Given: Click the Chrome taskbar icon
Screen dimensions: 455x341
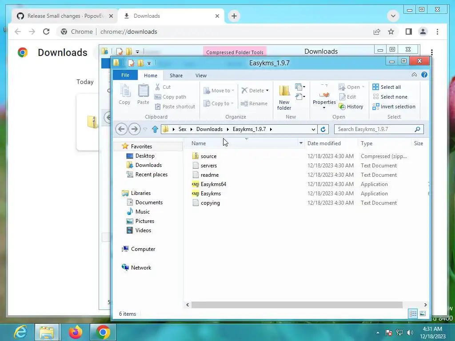Looking at the screenshot, I should [x=103, y=332].
